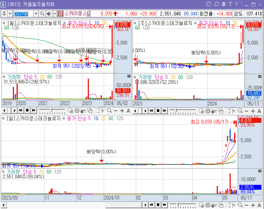Open the '주' market type dropdown
Image resolution: width=264 pixels, height=209 pixels.
pyautogui.click(x=10, y=14)
